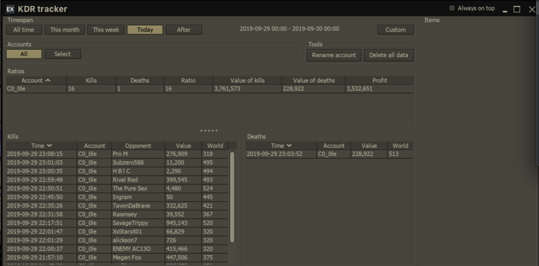This screenshot has height=266, width=539.
Task: Enable the Always on top checkbox
Action: [x=452, y=8]
